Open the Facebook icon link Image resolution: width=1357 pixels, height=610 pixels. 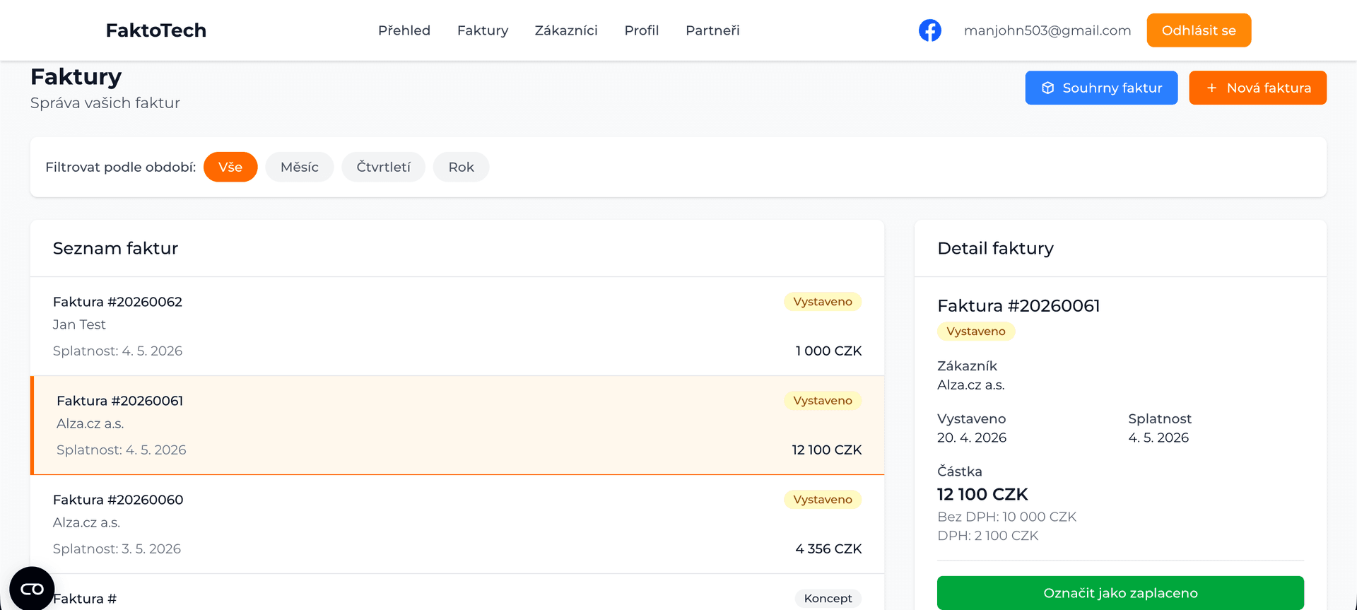(x=929, y=30)
